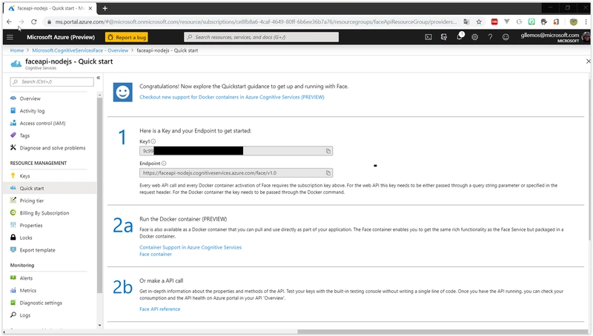Send feedback with the smiley icon

tap(506, 37)
